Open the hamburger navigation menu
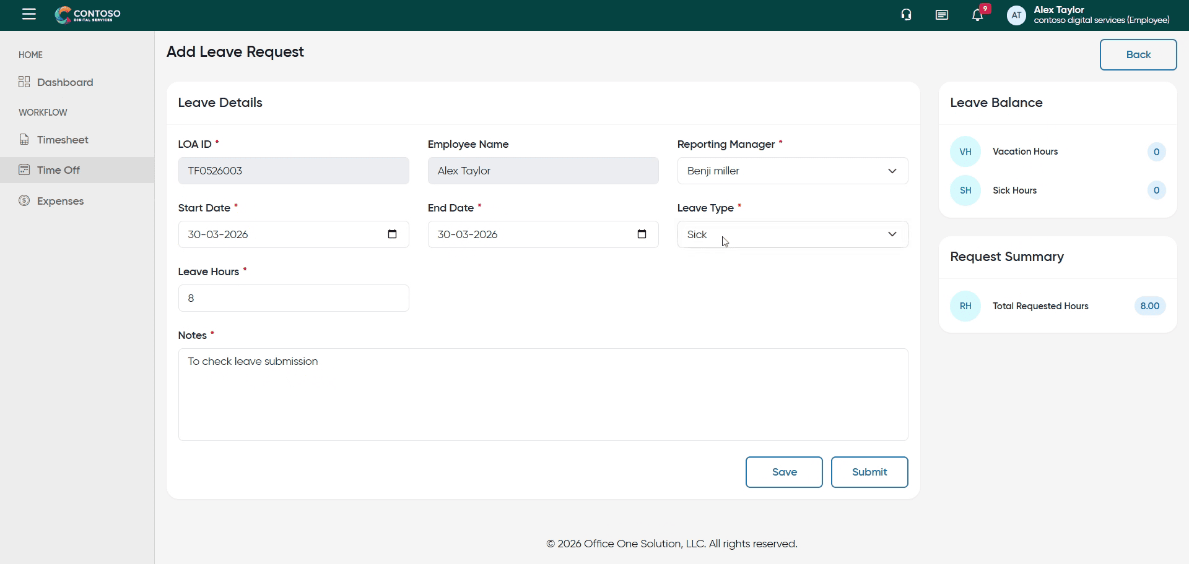The height and width of the screenshot is (564, 1189). 29,14
